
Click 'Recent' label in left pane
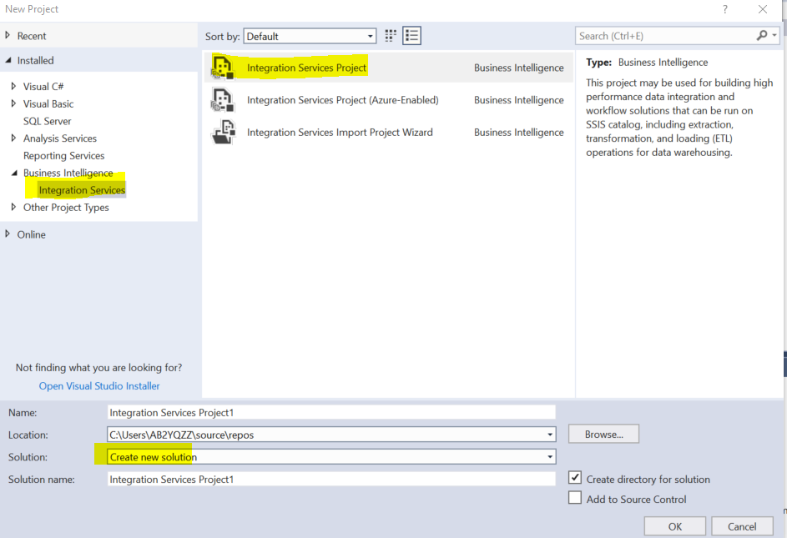click(x=32, y=36)
